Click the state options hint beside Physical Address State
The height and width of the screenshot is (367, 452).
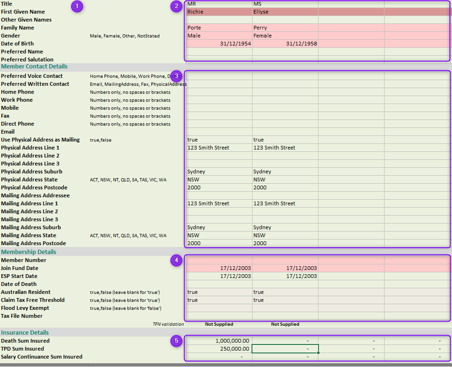tap(128, 180)
